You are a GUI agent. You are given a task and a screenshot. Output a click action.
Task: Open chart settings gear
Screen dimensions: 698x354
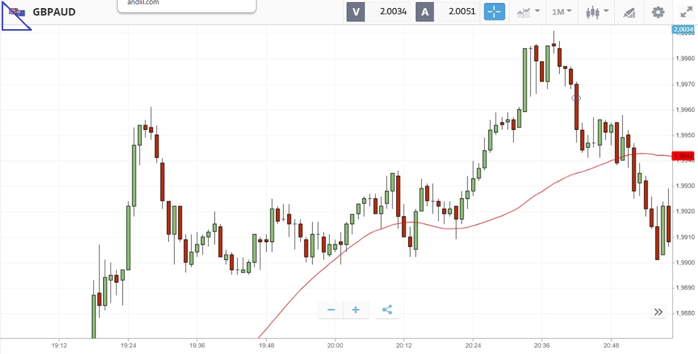(x=658, y=12)
